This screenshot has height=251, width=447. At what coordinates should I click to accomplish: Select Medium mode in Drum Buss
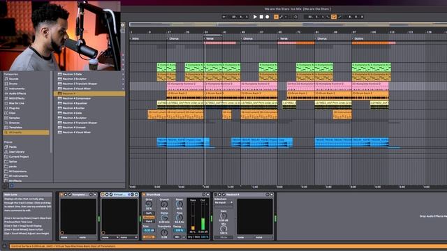(x=149, y=217)
